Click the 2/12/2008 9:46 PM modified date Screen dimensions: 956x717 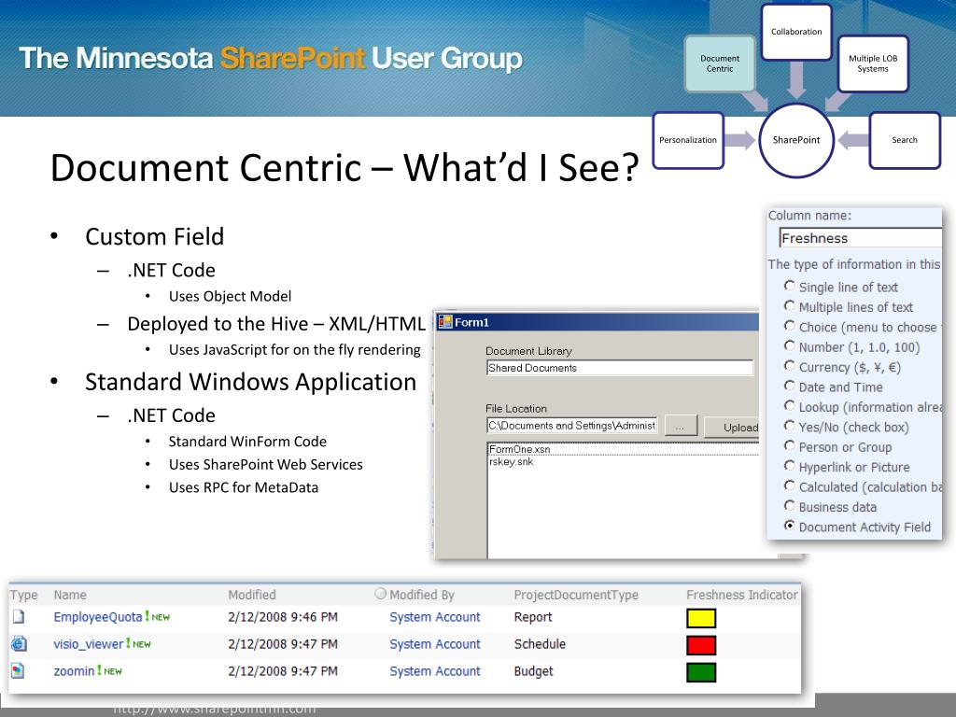click(283, 617)
